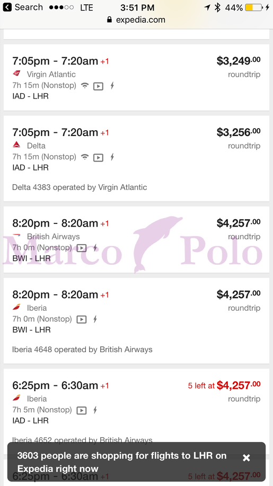The width and height of the screenshot is (273, 486).
Task: Tap the Wi-Fi icon on Delta flight
Action: click(85, 157)
